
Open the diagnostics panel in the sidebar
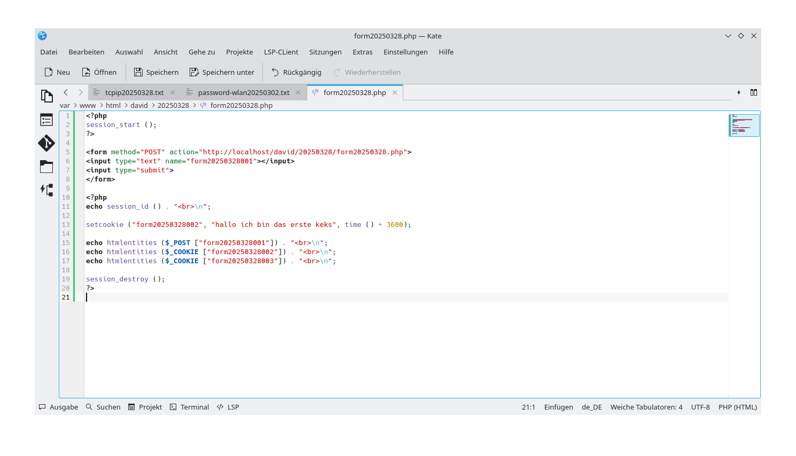pyautogui.click(x=46, y=190)
